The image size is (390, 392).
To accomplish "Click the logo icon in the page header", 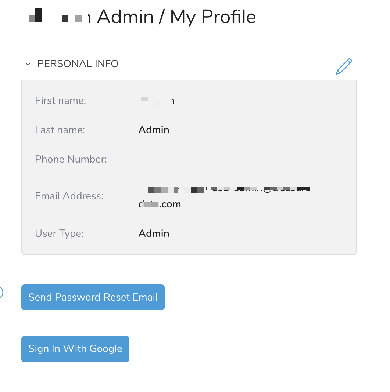I will point(36,16).
